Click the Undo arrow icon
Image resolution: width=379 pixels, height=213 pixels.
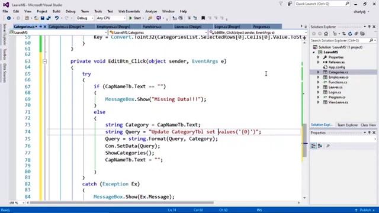tap(57, 18)
